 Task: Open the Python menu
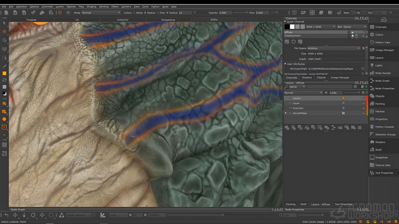(155, 6)
